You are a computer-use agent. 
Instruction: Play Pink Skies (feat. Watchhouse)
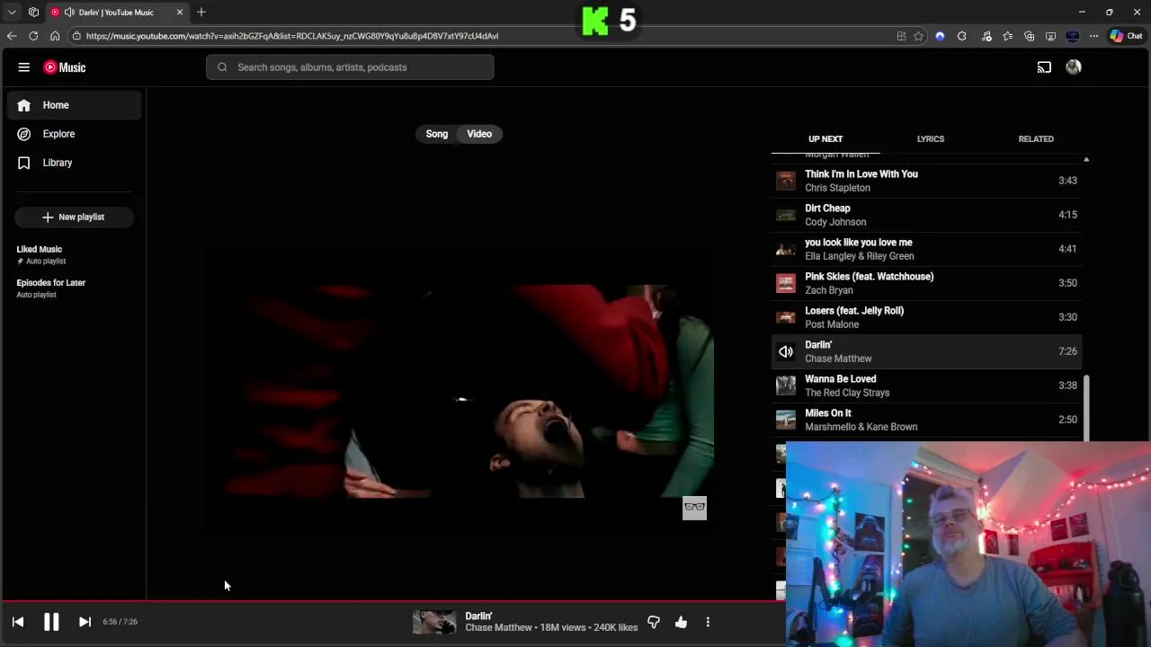click(x=926, y=283)
